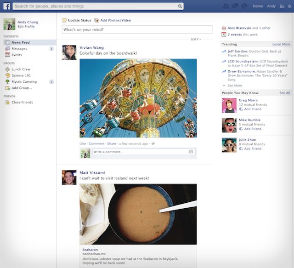Screen dimensions: 294x268
Task: Click the search magnifier icon
Action: click(x=179, y=6)
